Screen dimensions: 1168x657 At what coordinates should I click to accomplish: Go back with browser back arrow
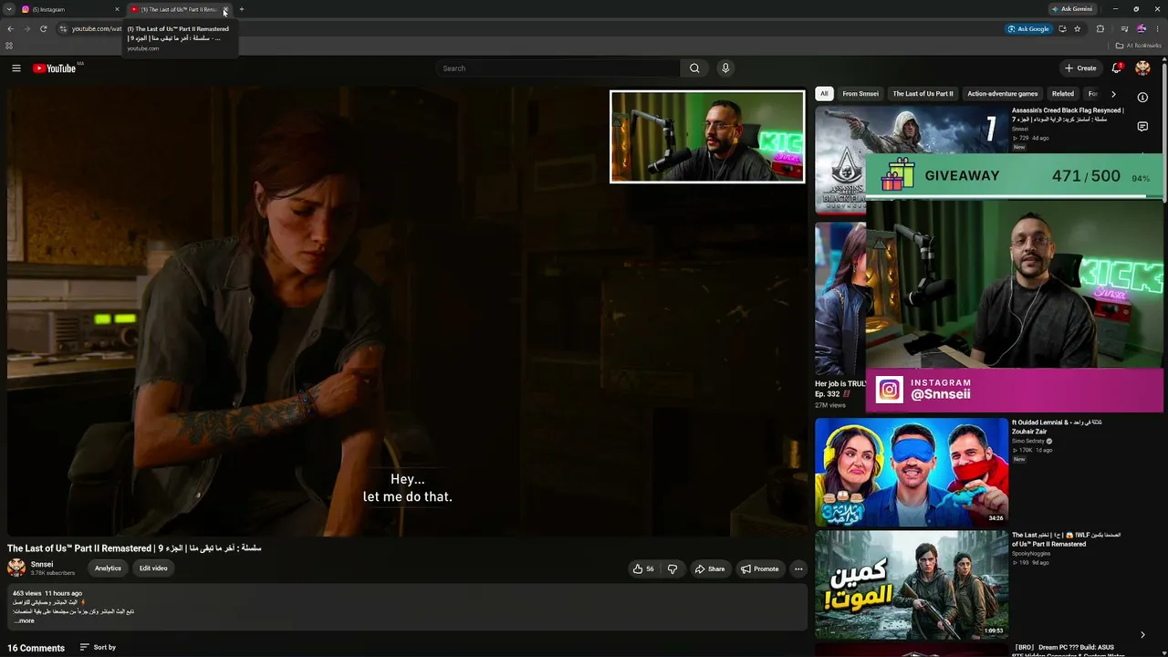point(10,28)
